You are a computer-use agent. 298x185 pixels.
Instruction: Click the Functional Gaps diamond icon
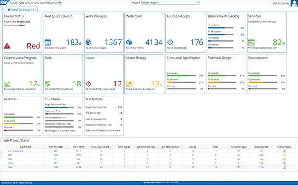pos(170,42)
